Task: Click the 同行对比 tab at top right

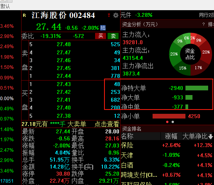Action: tap(207, 15)
